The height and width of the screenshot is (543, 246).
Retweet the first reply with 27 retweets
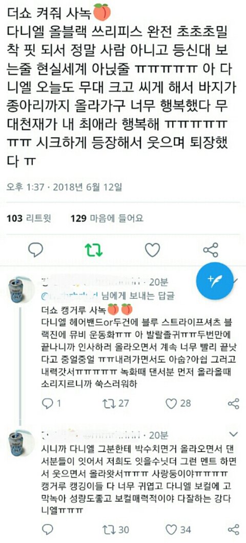click(116, 403)
